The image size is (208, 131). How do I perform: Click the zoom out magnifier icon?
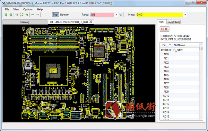17,15
